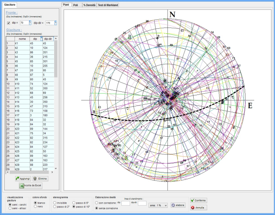Click Incolla da Excel button
The image size is (275, 215).
coord(31,185)
